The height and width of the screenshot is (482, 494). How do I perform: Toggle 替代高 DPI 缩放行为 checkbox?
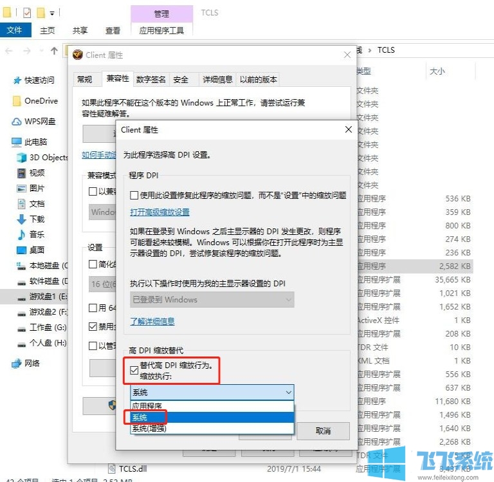(134, 370)
